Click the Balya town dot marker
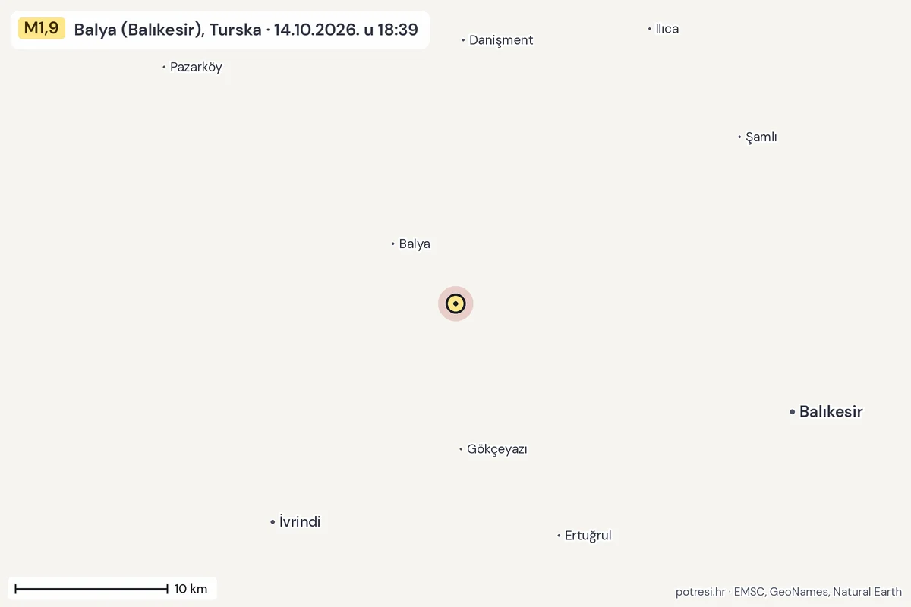This screenshot has width=911, height=607. click(393, 244)
